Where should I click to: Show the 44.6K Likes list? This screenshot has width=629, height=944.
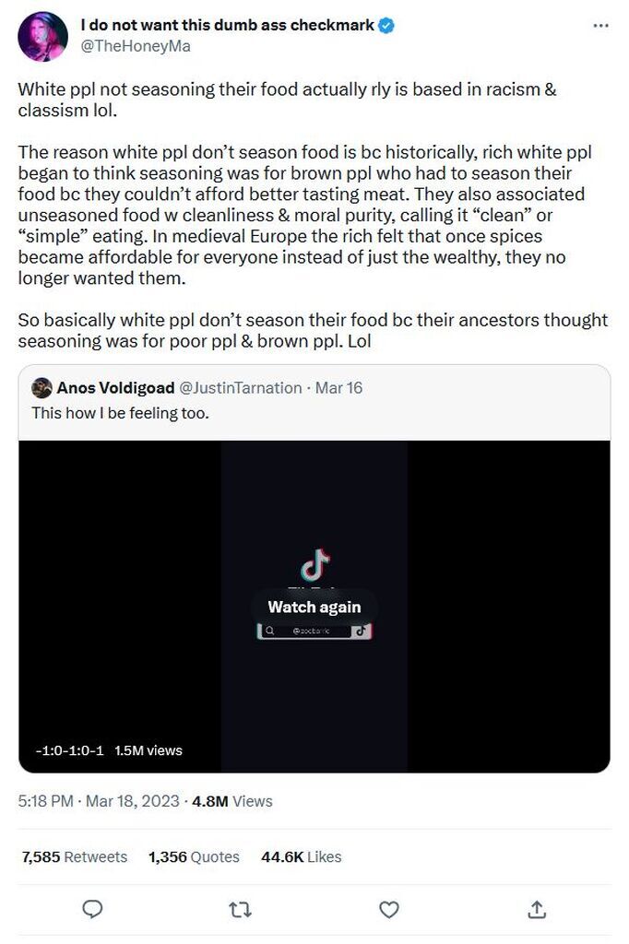(302, 856)
